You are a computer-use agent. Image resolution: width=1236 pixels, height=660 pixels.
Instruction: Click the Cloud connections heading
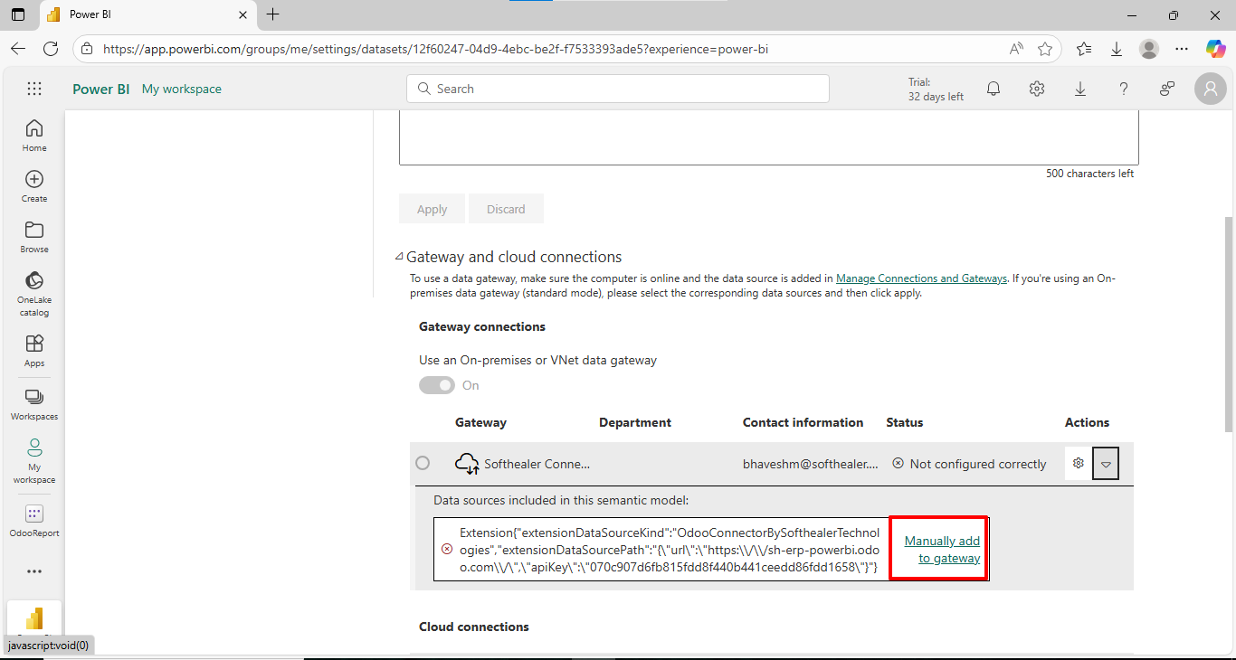click(x=474, y=627)
